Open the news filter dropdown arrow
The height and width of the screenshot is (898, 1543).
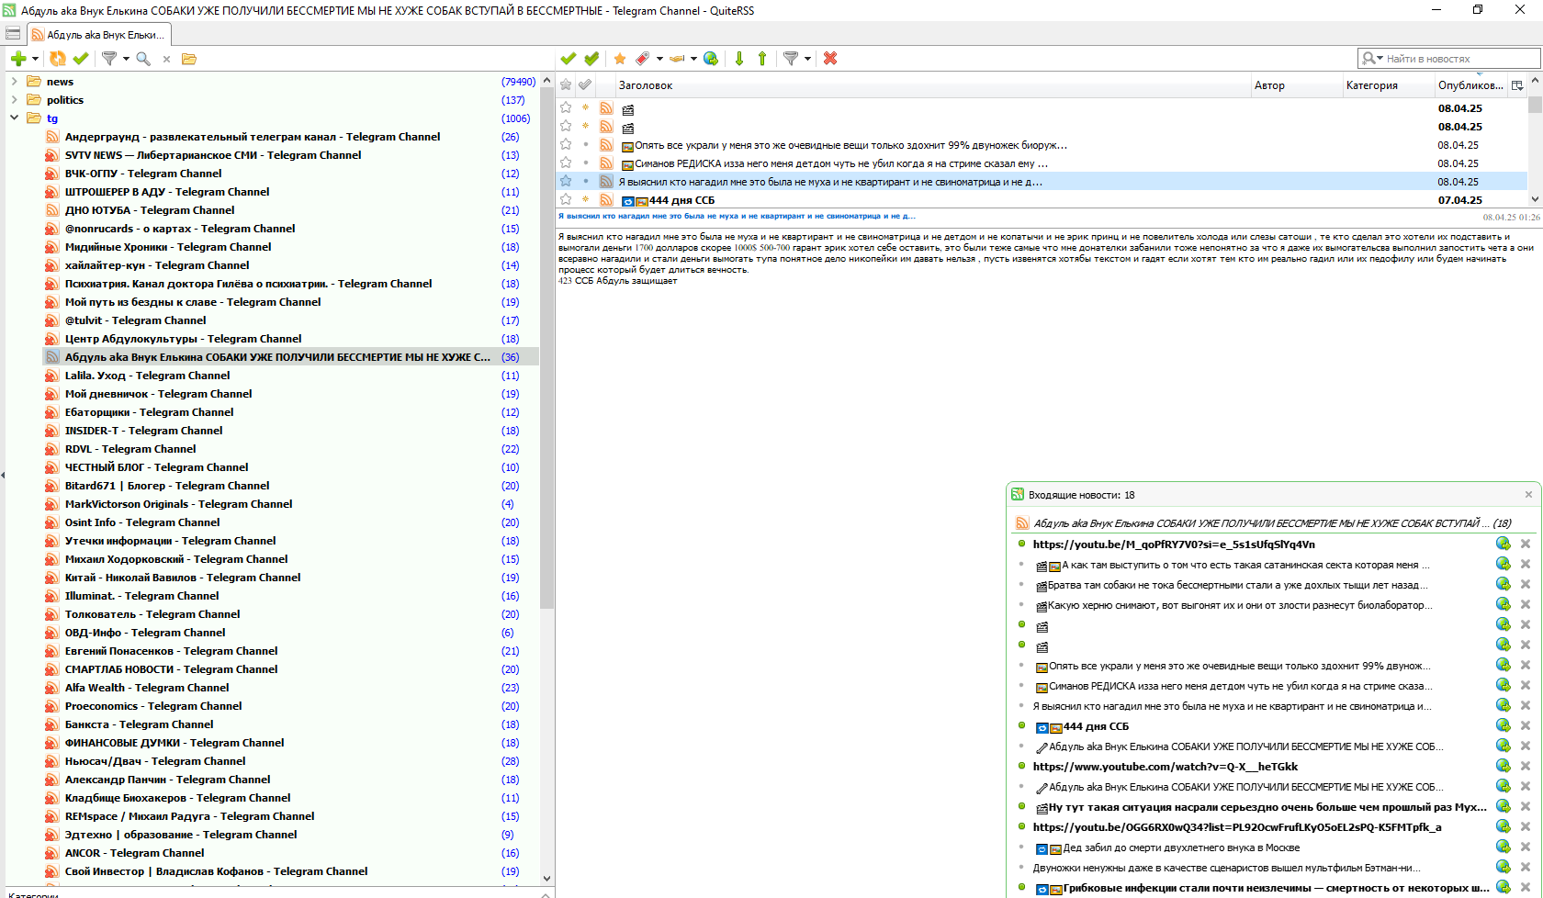(807, 59)
